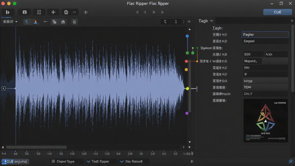Click the house icon in the waveform toolbar
Screen dimensions: 295x166
point(63,22)
